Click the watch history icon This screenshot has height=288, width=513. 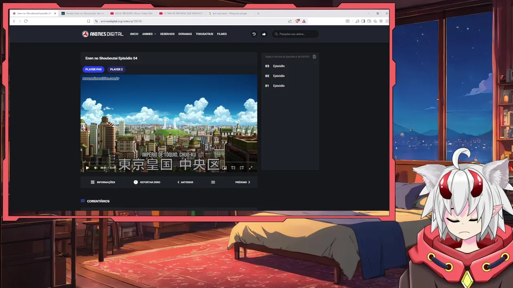(254, 34)
